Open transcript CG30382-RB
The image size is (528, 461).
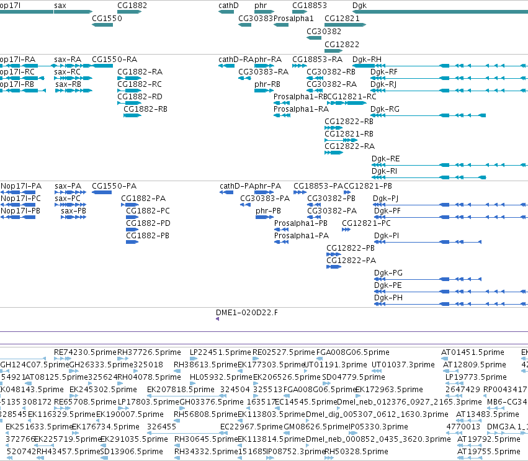click(x=331, y=72)
